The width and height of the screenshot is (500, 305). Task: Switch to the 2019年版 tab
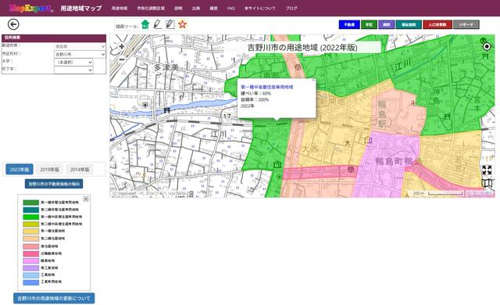point(49,170)
